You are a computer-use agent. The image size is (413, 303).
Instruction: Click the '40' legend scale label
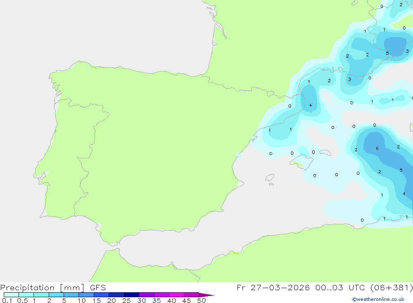(172, 301)
